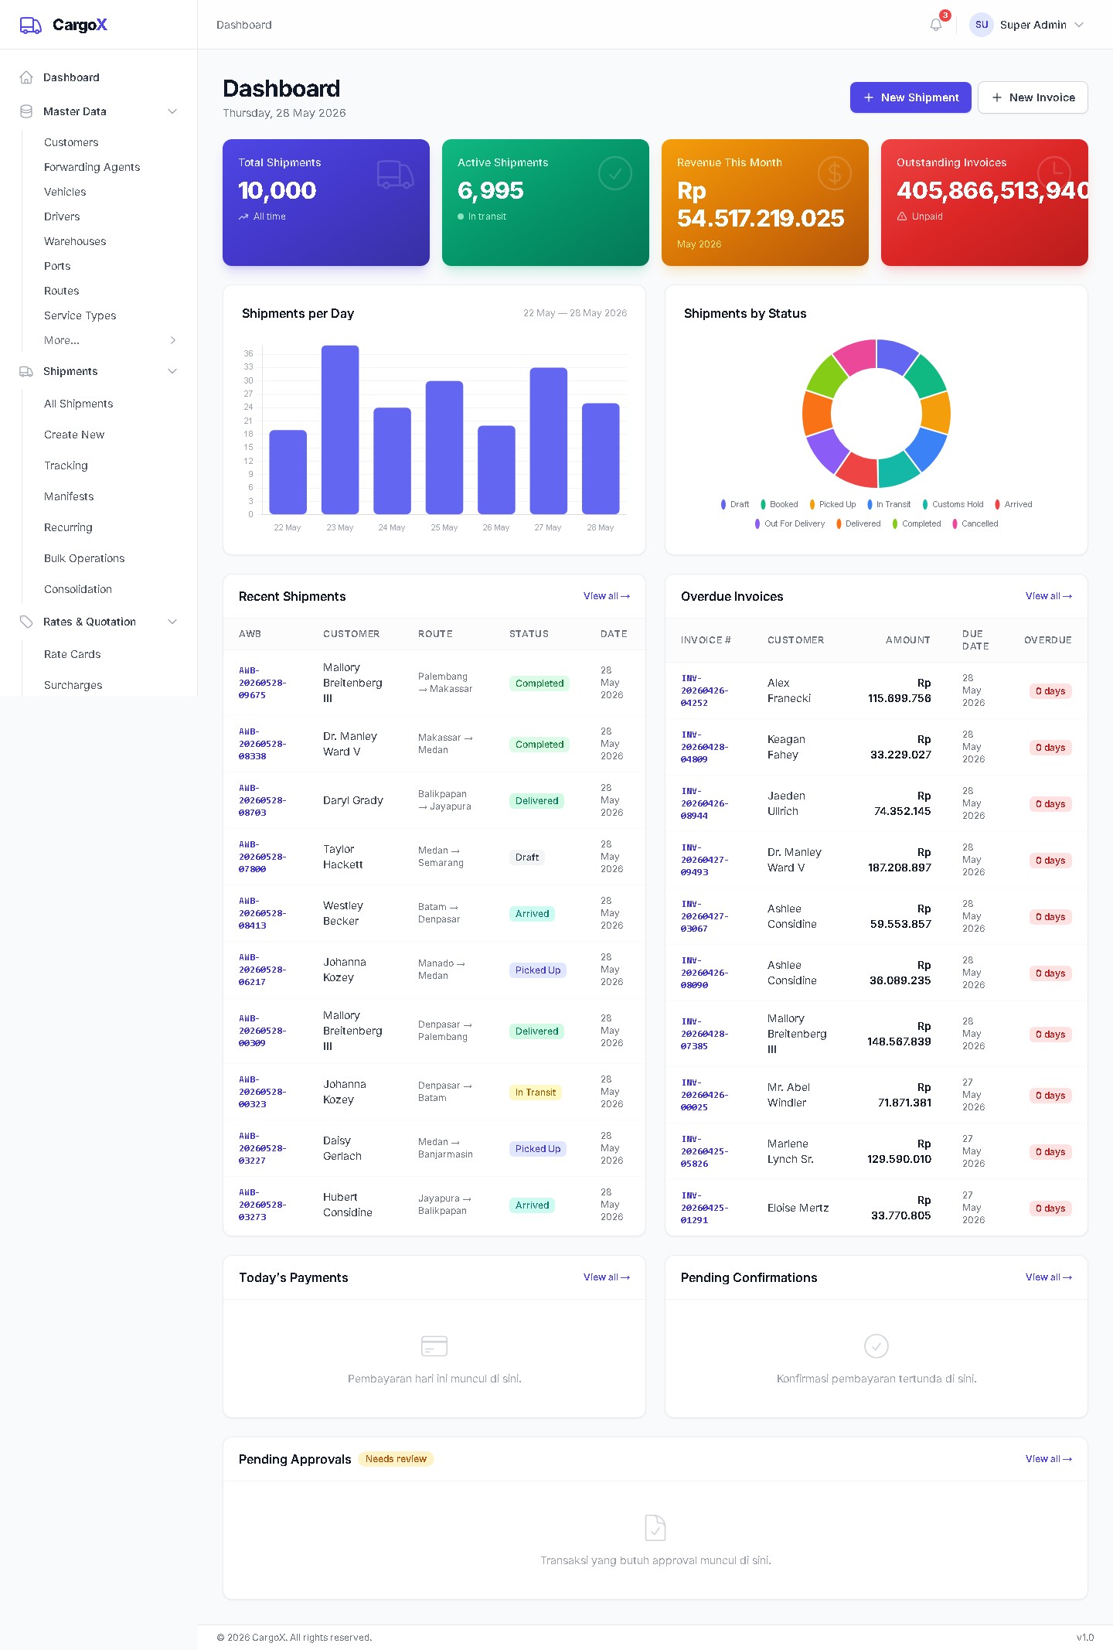Click the All time trend arrow icon

pos(243,216)
